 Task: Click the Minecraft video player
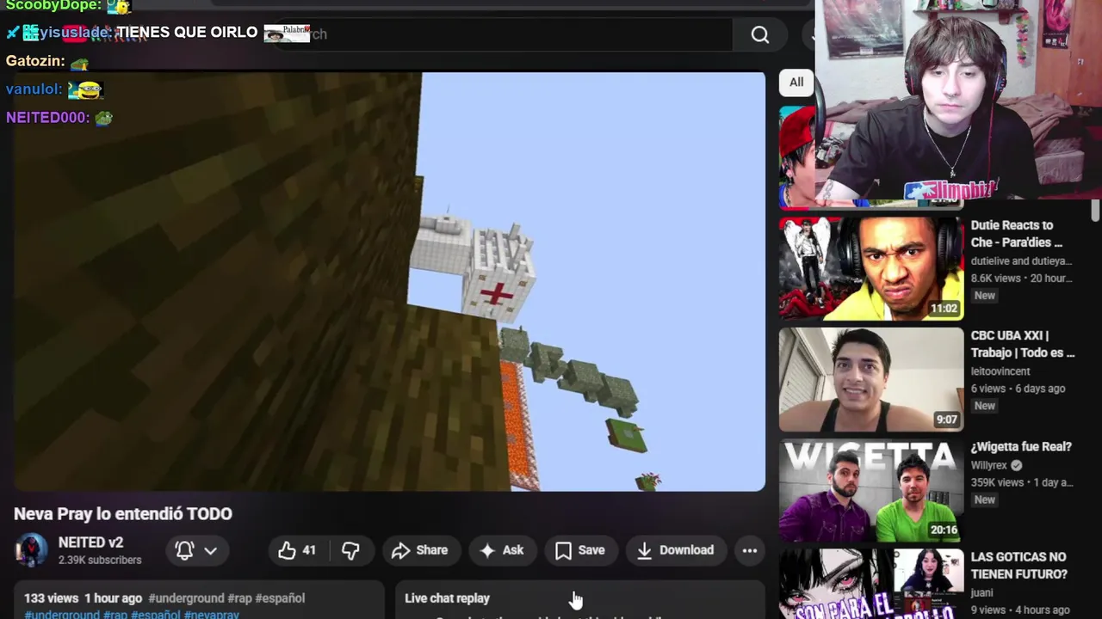[389, 282]
